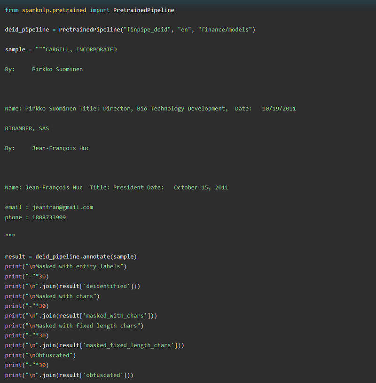Click the closing triple quotes line
The image size is (376, 383).
10,235
